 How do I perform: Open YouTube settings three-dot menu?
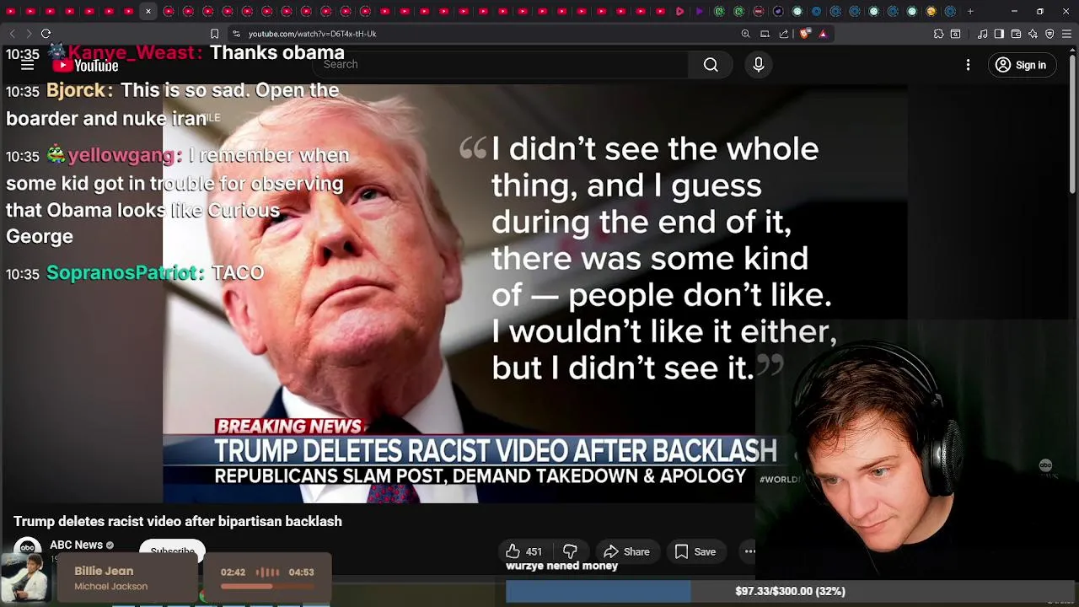[968, 65]
